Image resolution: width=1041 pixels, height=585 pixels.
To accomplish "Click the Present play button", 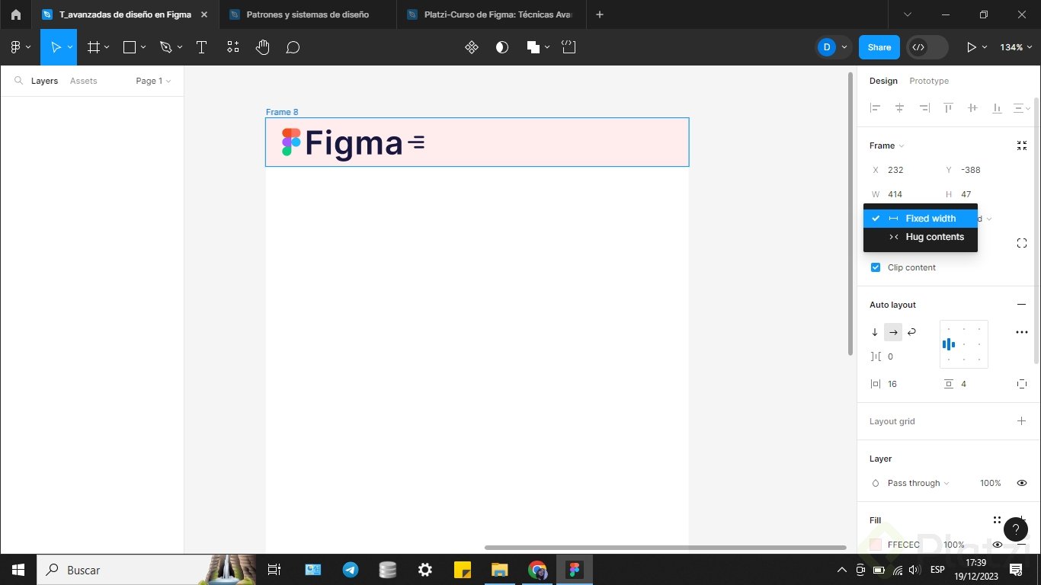I will 971,47.
